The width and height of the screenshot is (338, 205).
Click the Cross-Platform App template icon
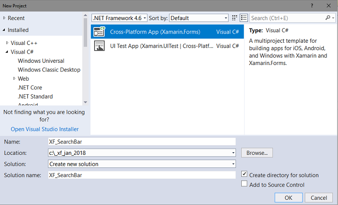(99, 32)
